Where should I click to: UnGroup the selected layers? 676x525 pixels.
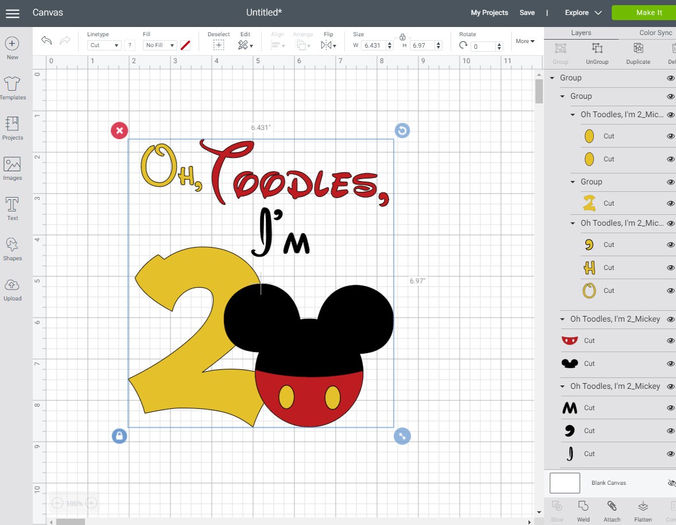pyautogui.click(x=597, y=53)
